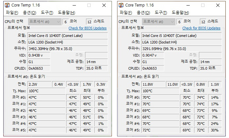
Task: Click Check for BIOS Updates in right window
Action: 201,28
